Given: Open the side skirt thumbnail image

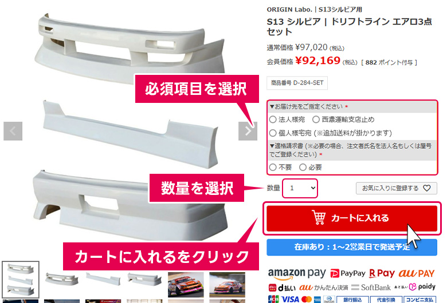Looking at the screenshot, I should point(103,279).
